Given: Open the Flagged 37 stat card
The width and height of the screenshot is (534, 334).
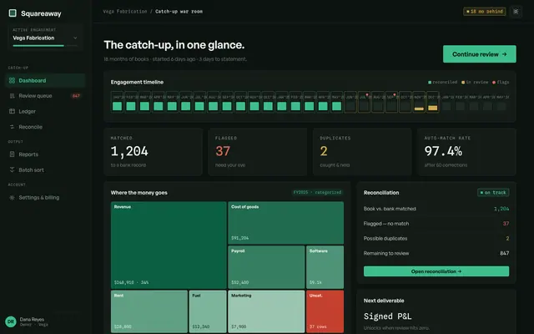Looking at the screenshot, I should click(258, 152).
